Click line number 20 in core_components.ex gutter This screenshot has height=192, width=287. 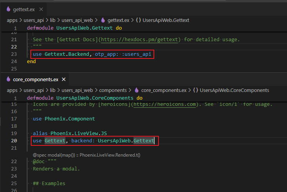coord(14,141)
